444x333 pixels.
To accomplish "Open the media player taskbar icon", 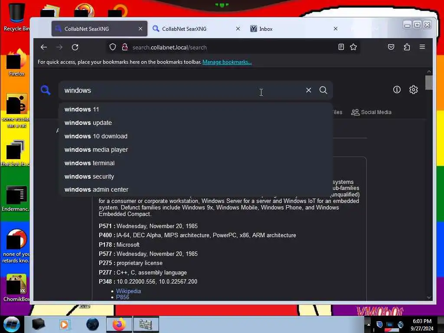I will point(64,324).
